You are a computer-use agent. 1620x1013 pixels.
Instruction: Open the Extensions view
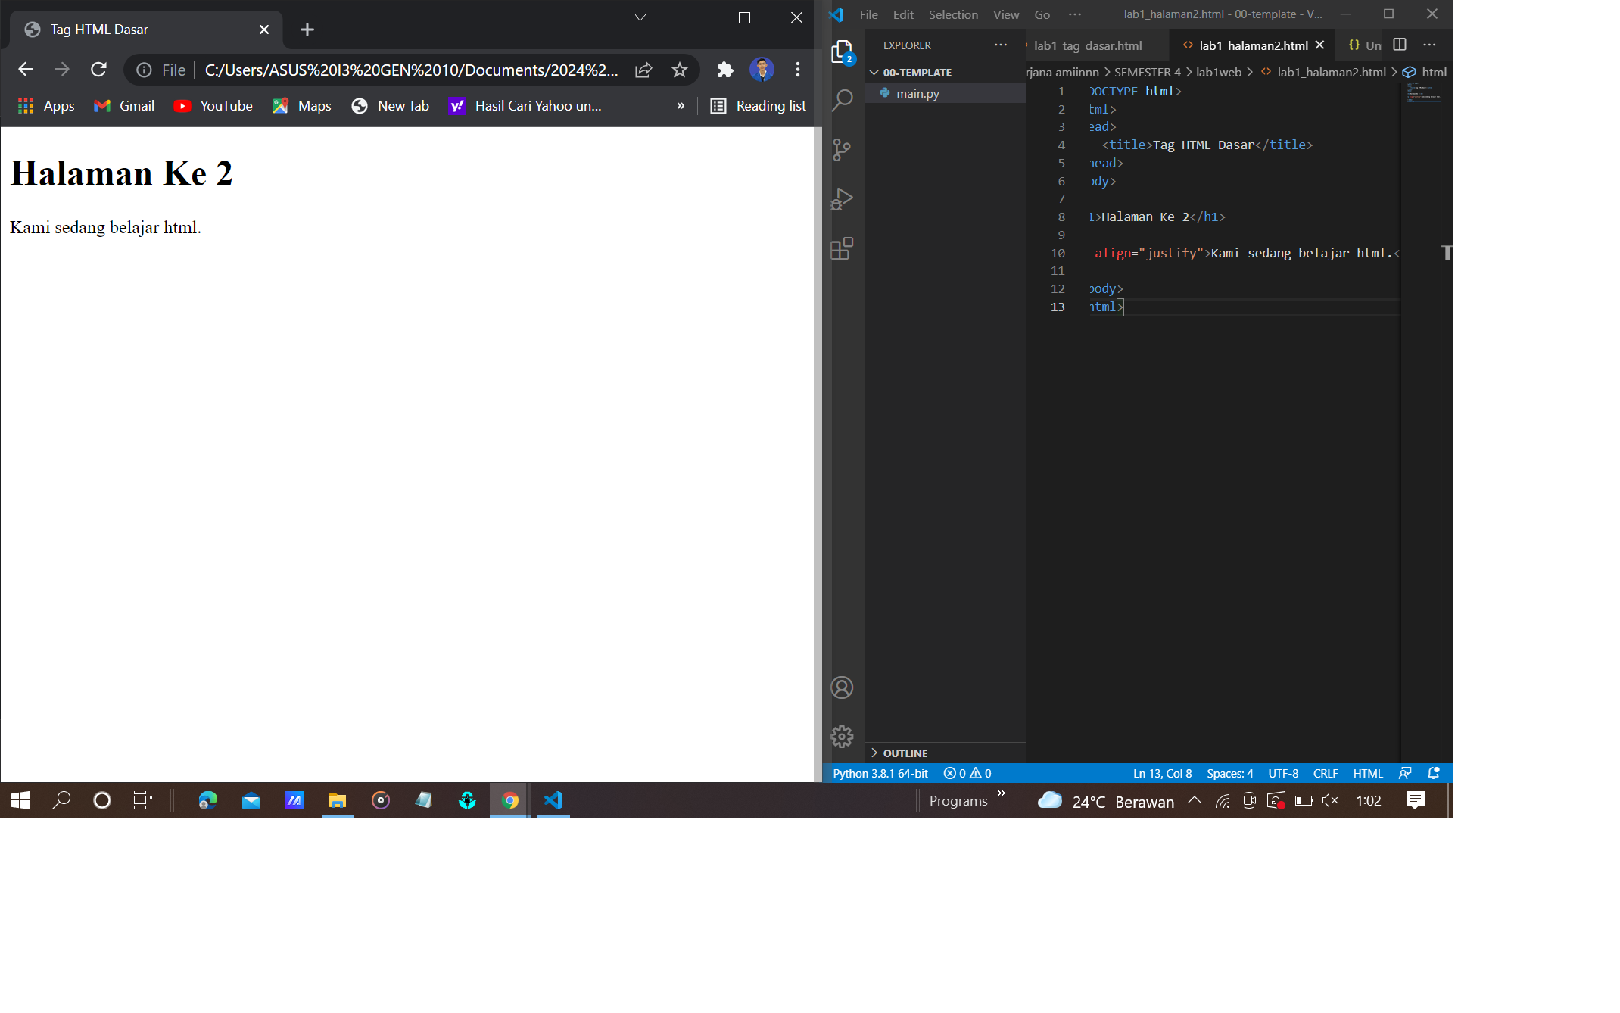[843, 249]
